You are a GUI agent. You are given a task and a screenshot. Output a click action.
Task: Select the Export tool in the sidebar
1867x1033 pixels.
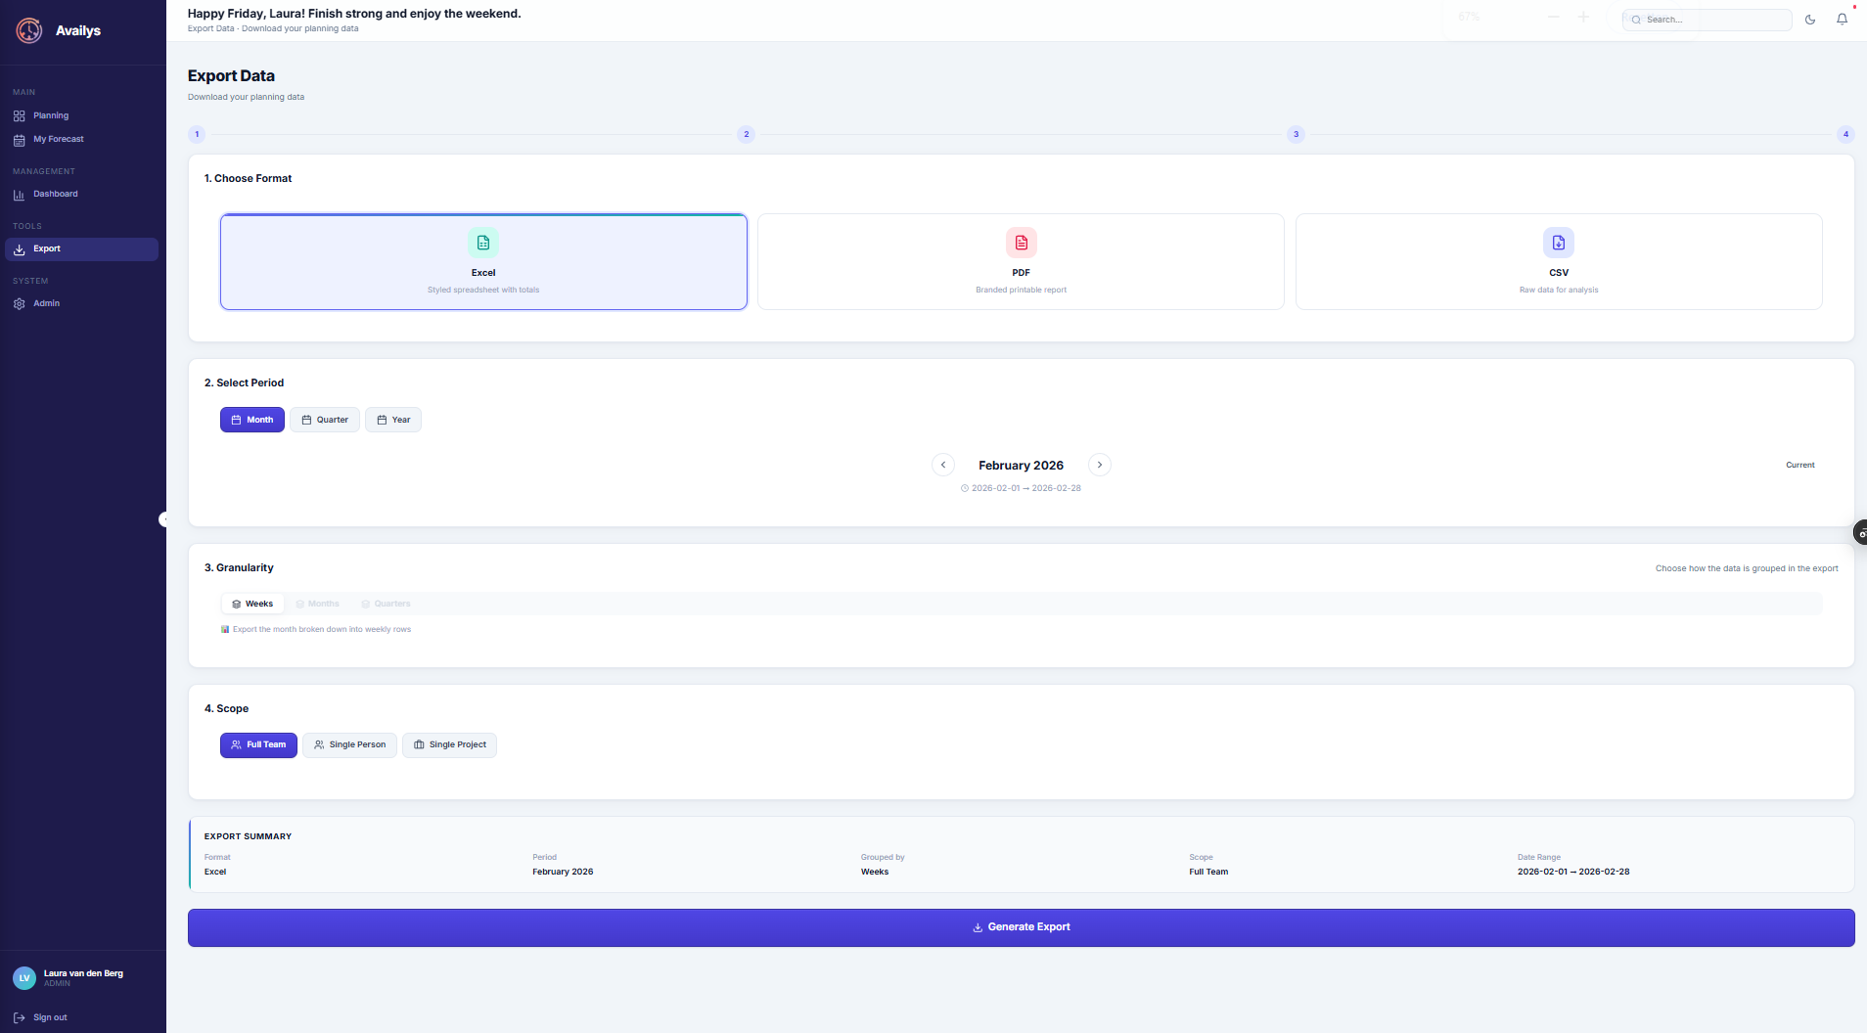(x=46, y=248)
